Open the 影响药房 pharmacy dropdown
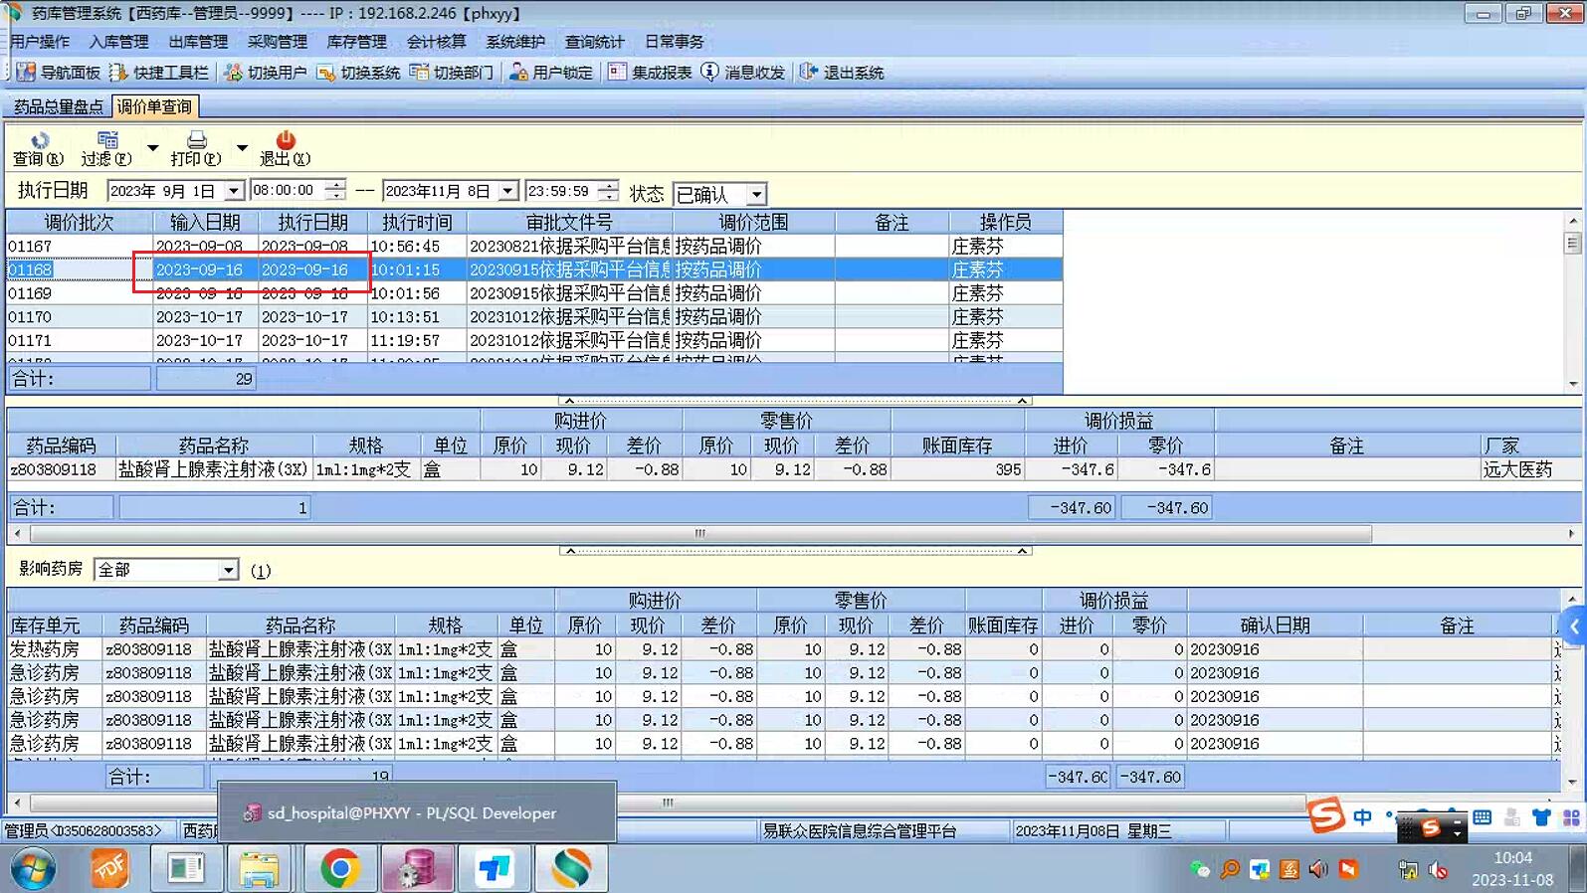 [x=228, y=570]
